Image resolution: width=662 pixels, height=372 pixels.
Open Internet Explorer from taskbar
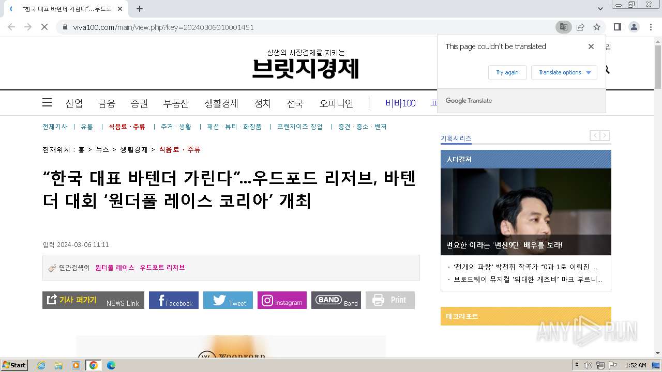[41, 365]
